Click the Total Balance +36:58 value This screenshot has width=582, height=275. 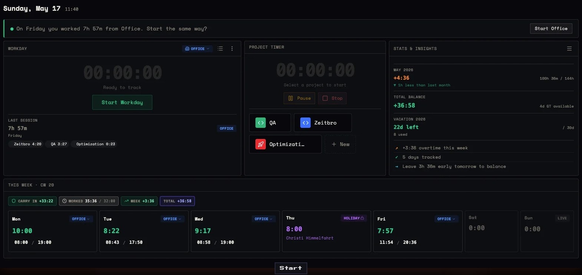[x=404, y=105]
